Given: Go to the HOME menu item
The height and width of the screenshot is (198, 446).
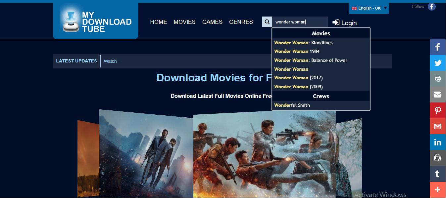Looking at the screenshot, I should [x=159, y=22].
